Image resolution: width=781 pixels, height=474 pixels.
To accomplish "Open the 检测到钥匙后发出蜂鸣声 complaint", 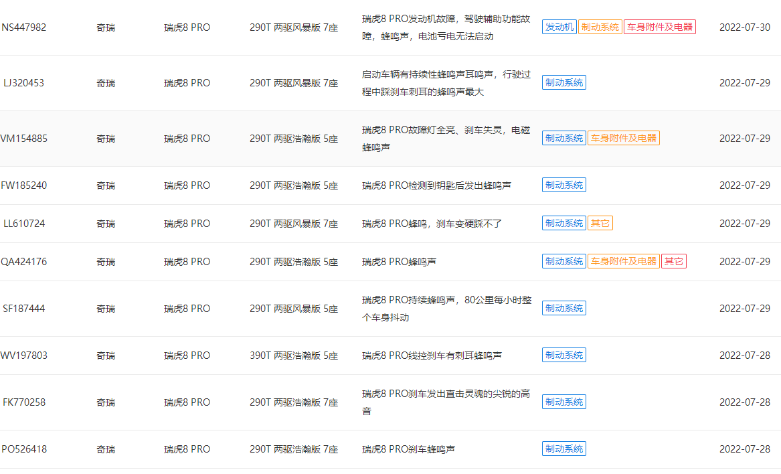I will click(x=436, y=185).
